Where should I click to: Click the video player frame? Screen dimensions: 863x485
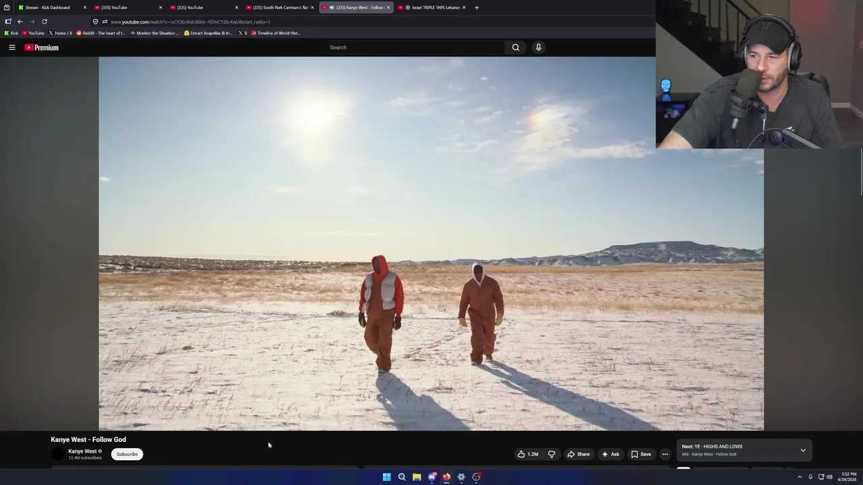click(431, 243)
